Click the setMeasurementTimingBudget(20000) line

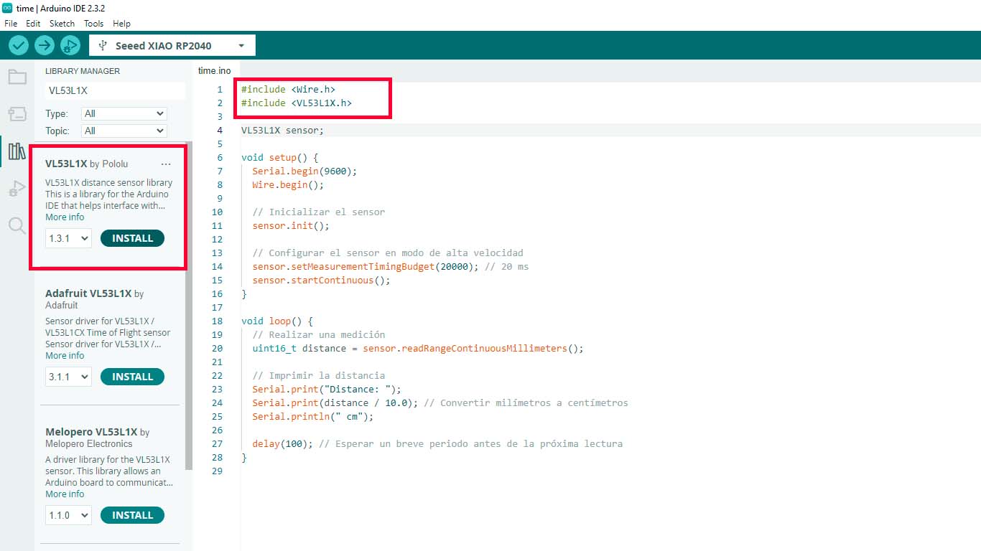tap(391, 267)
